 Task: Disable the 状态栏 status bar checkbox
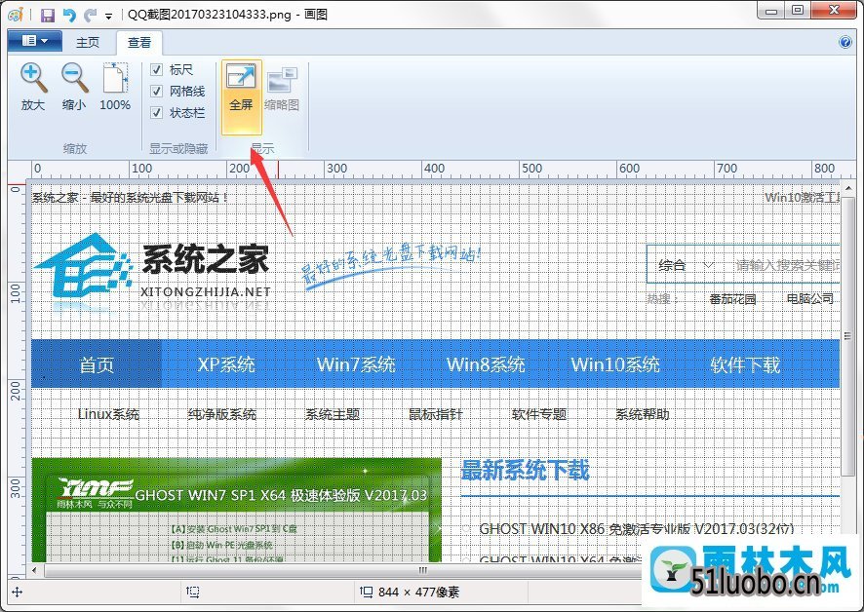pos(156,113)
